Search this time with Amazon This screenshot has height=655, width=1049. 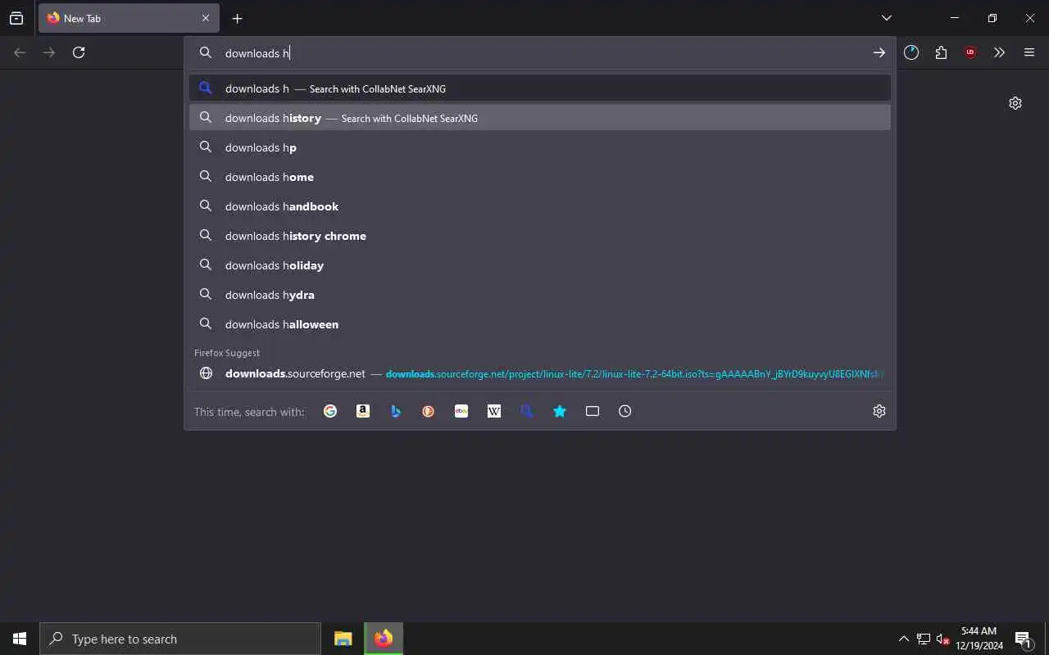coord(363,411)
